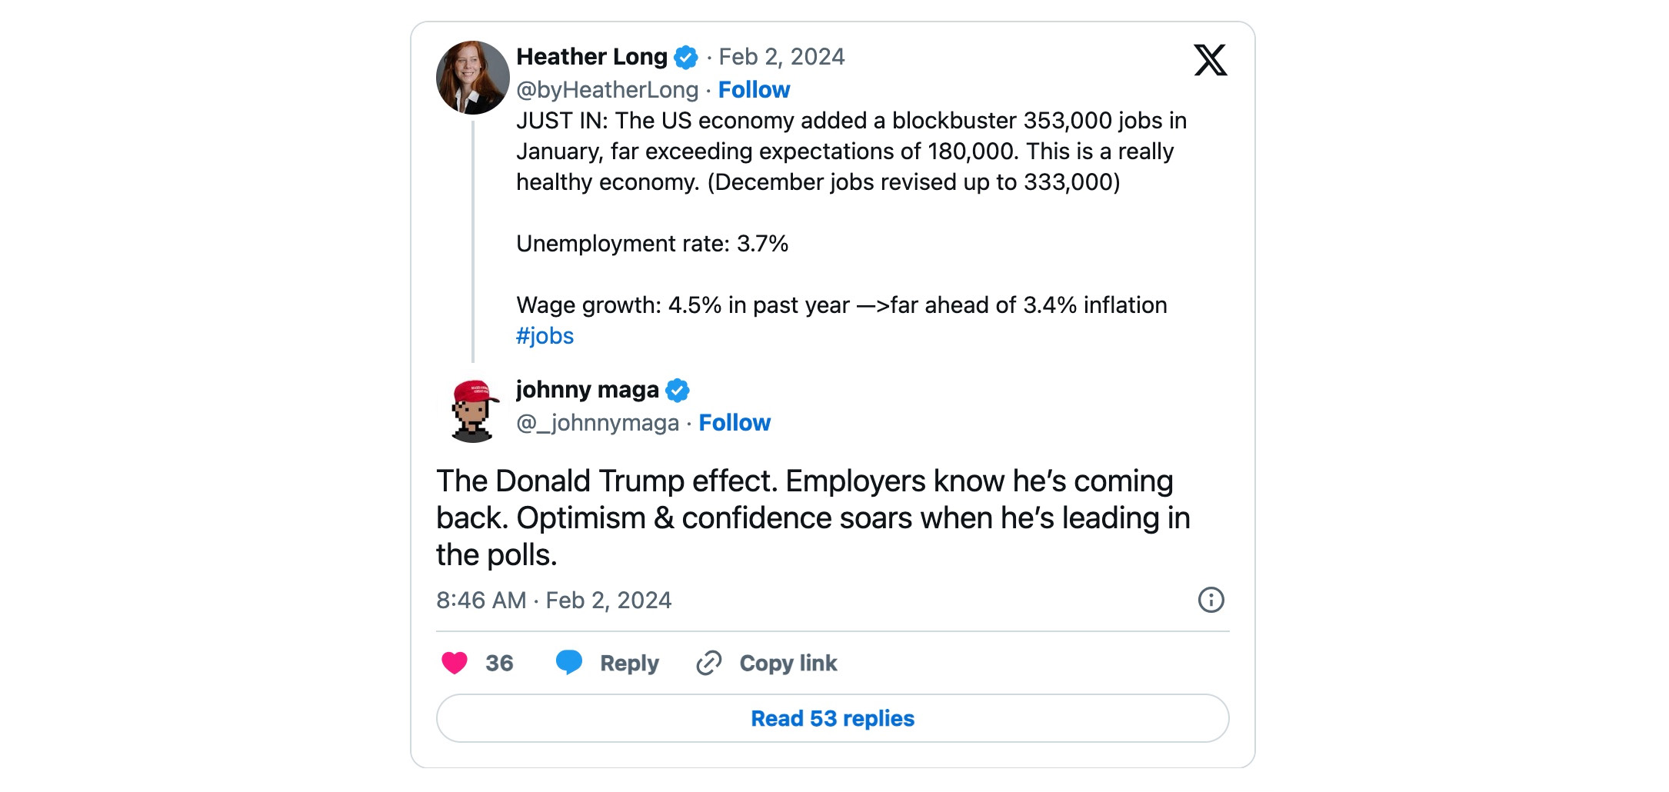The height and width of the screenshot is (792, 1669).
Task: Click Heather Long's display name
Action: point(592,56)
